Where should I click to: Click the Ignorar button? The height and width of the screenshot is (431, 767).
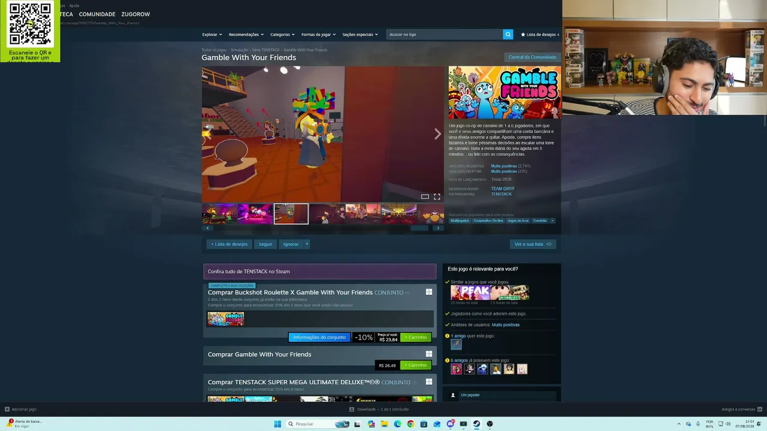click(291, 244)
